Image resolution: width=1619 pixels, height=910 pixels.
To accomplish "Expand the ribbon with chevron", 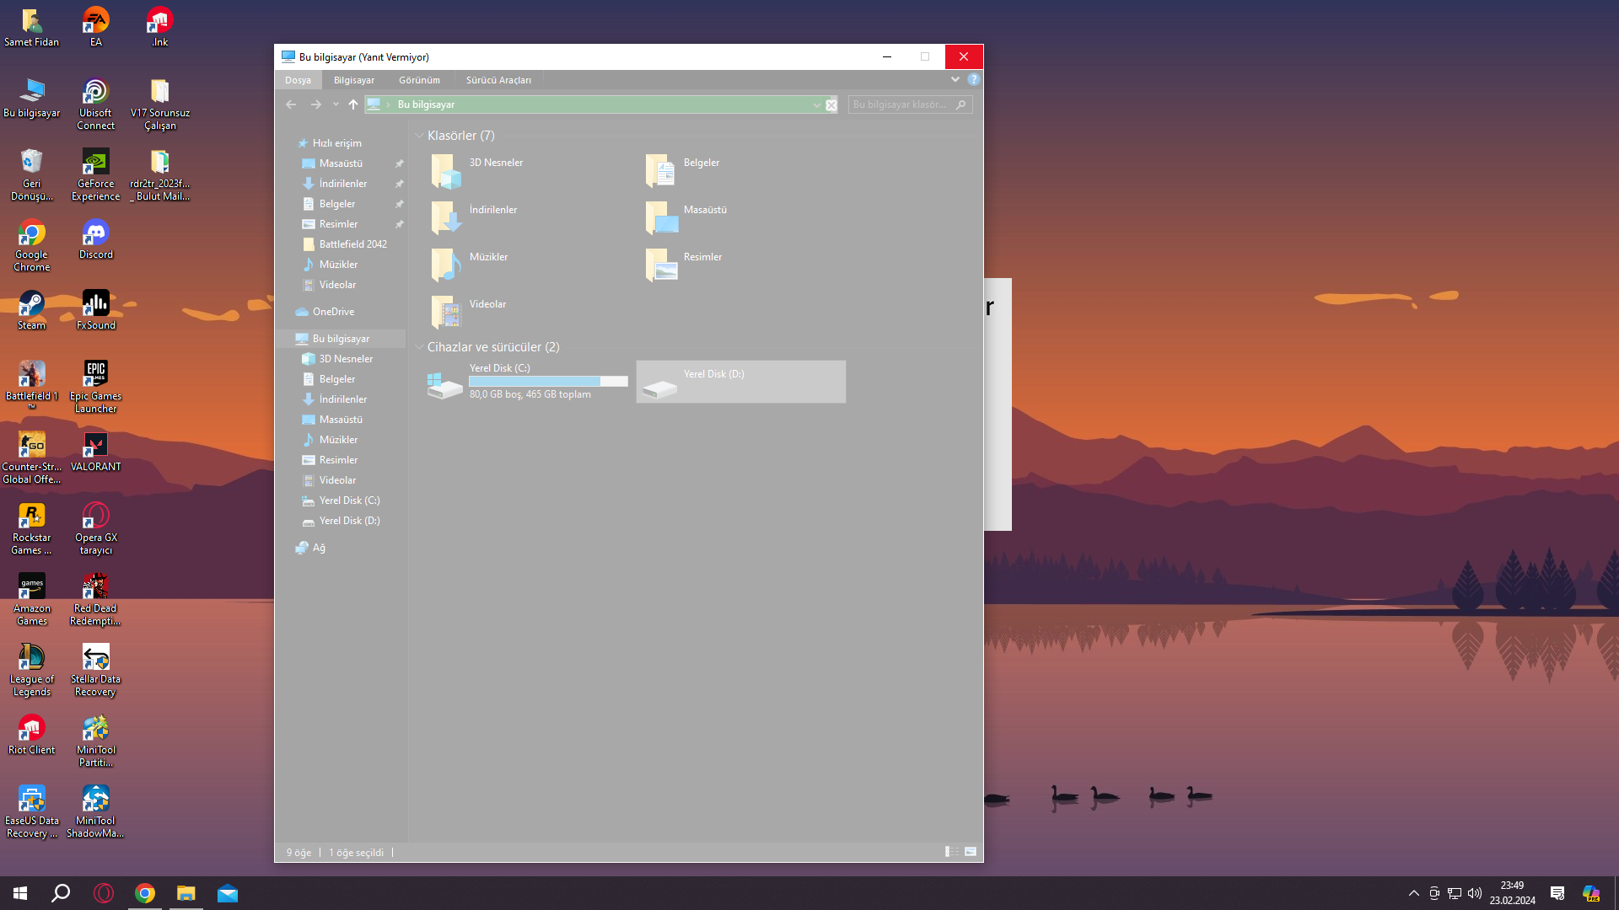I will tap(955, 79).
